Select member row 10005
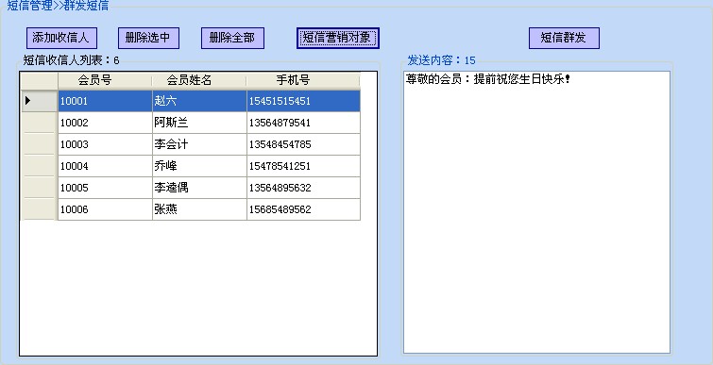The image size is (713, 365). (x=191, y=188)
